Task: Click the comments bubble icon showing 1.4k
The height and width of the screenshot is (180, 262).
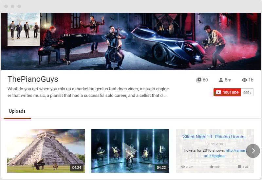Action: [239, 167]
